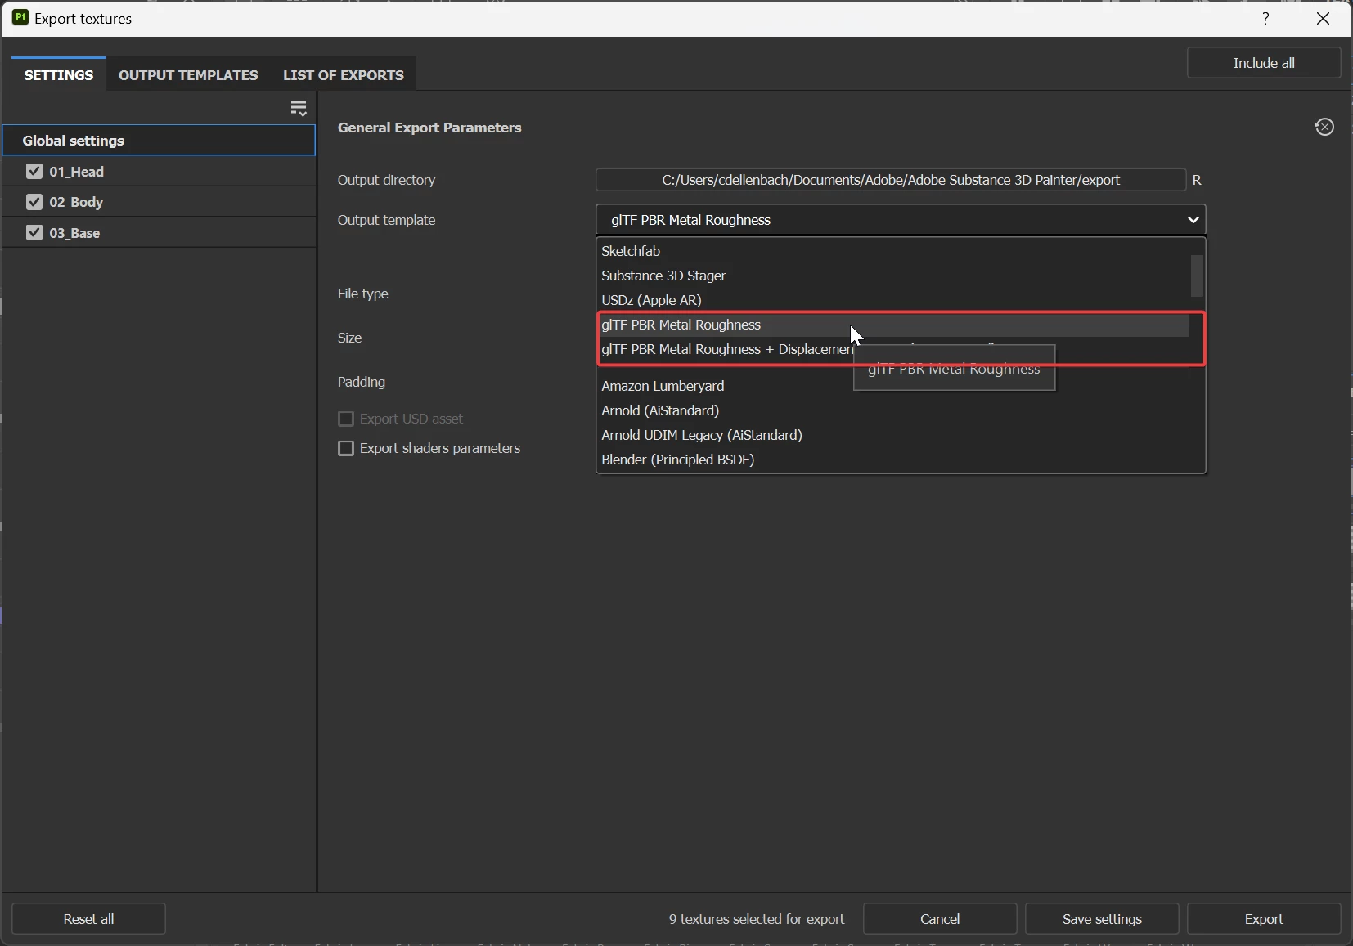Switch to the SETTINGS tab
The height and width of the screenshot is (946, 1353).
(59, 74)
